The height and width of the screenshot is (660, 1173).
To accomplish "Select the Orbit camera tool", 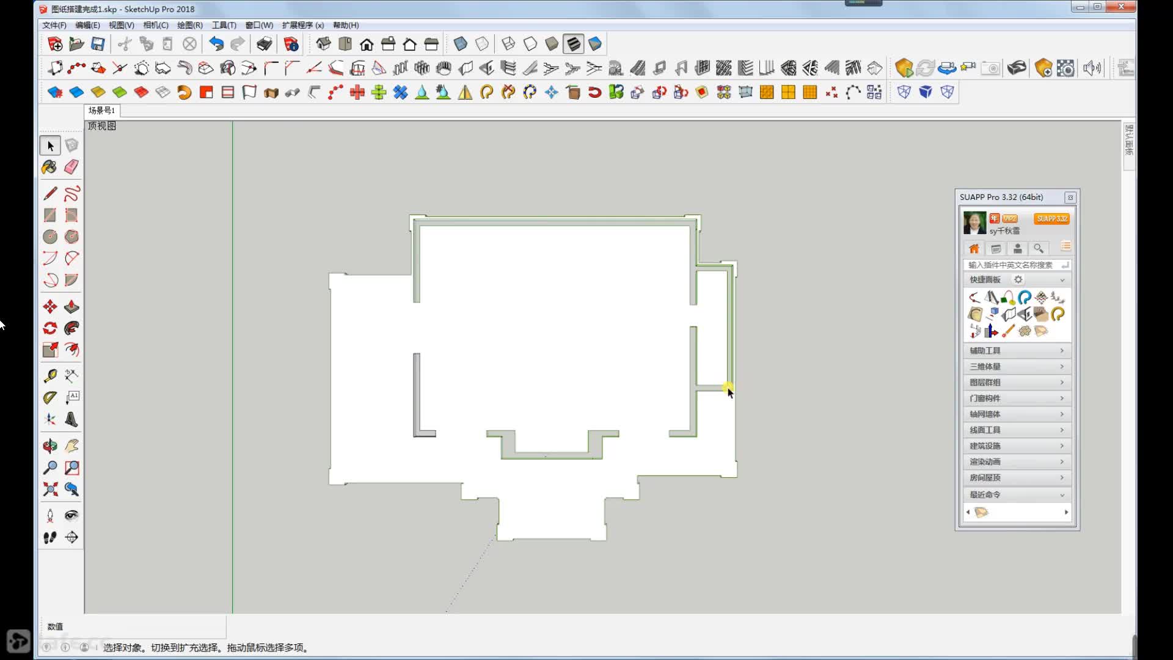I will click(50, 446).
